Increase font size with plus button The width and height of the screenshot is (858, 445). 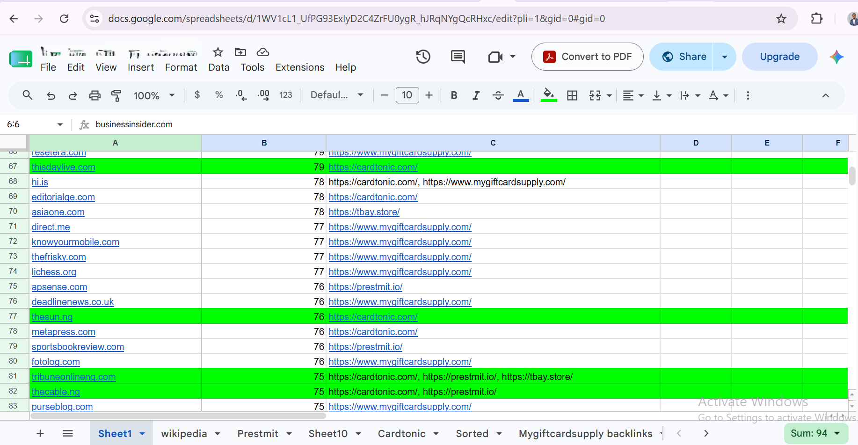pyautogui.click(x=429, y=95)
